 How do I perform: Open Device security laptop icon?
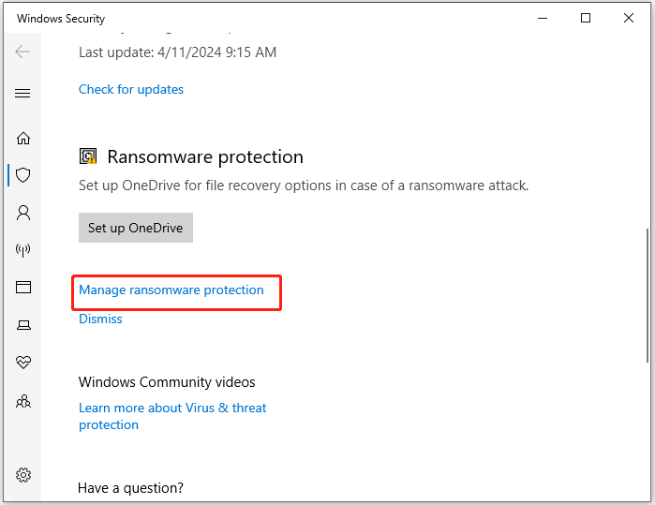pyautogui.click(x=23, y=324)
